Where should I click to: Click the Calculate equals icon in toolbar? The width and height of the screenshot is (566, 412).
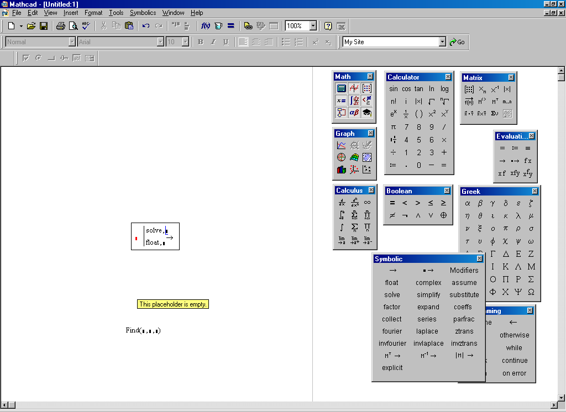(x=231, y=26)
